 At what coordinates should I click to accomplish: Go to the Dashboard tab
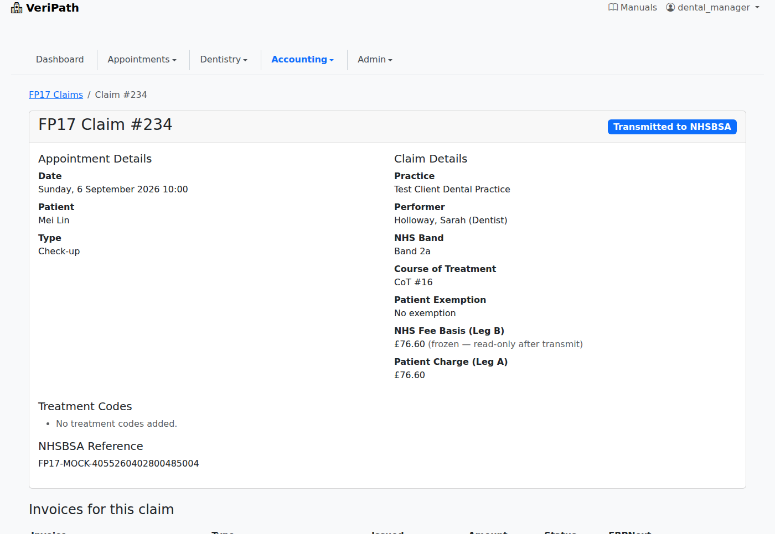point(60,59)
